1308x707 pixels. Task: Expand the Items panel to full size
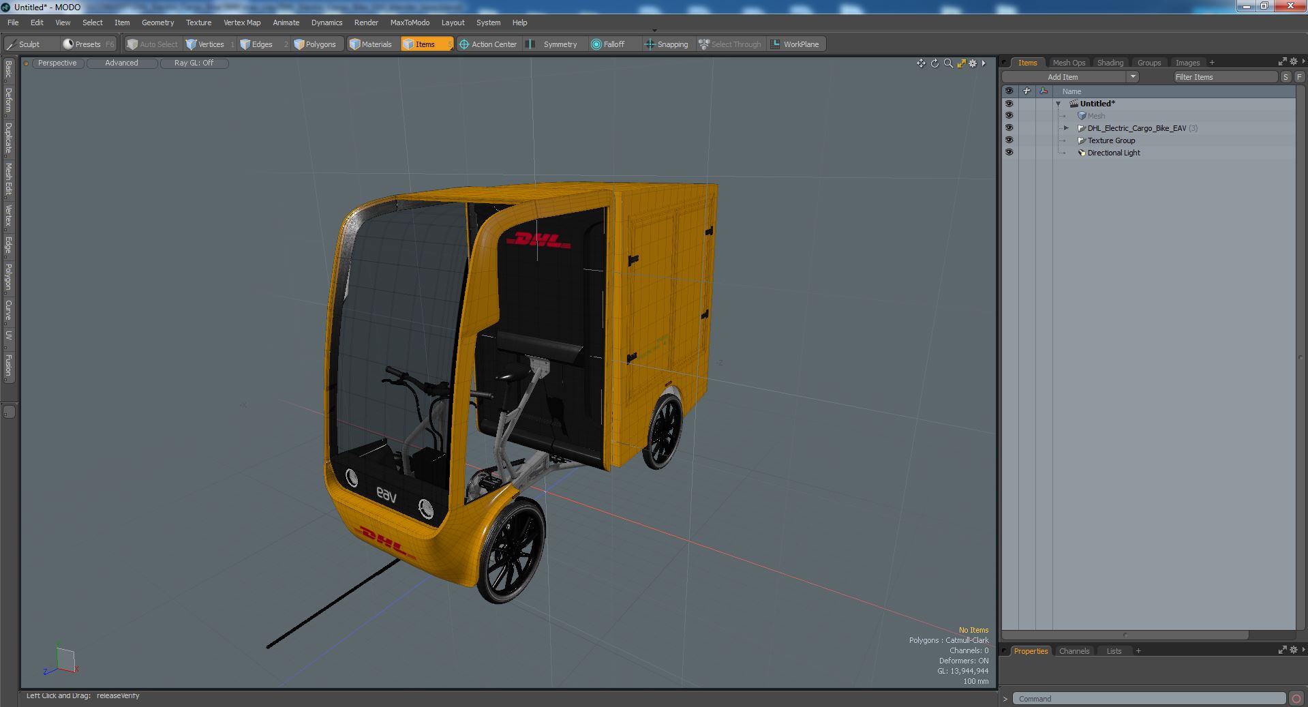[x=1282, y=62]
